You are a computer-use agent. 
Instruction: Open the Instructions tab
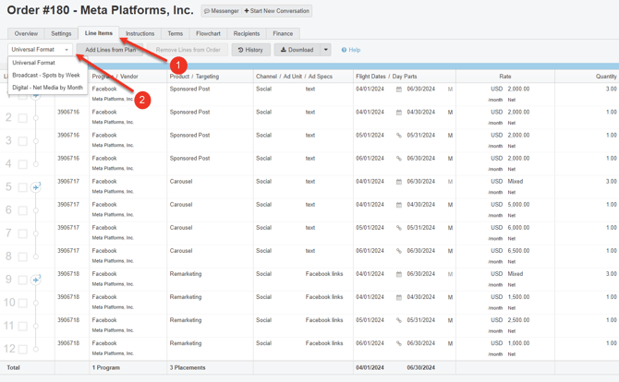coord(140,33)
